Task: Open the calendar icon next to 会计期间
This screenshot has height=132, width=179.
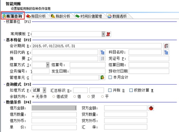Action: tap(166, 46)
